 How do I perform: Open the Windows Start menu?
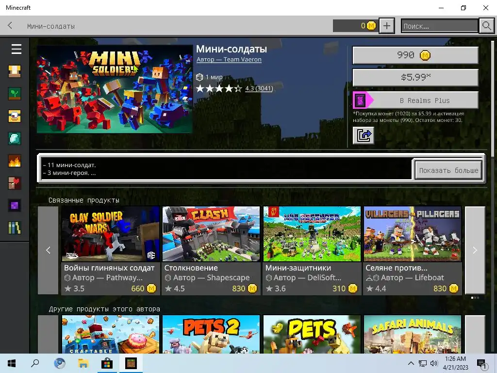[12, 363]
